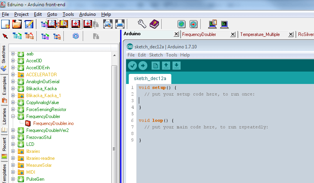Click Verify checkmark in Arduino IDE
The height and width of the screenshot is (183, 314).
click(132, 65)
